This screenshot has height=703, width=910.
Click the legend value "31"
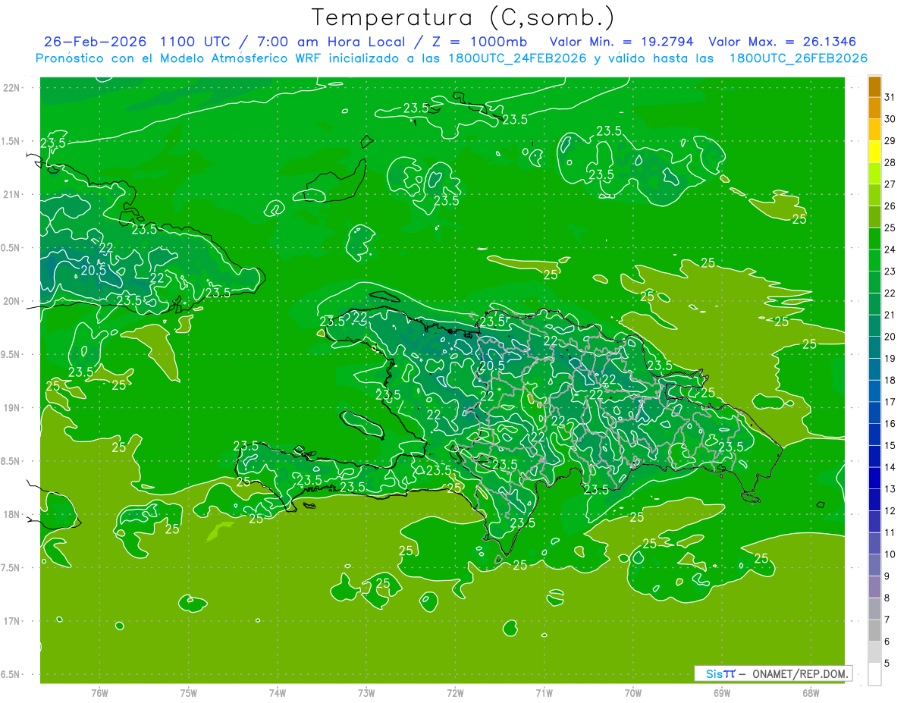point(890,97)
